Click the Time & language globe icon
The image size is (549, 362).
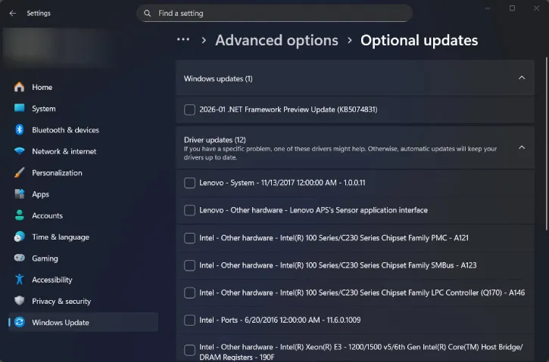[20, 237]
